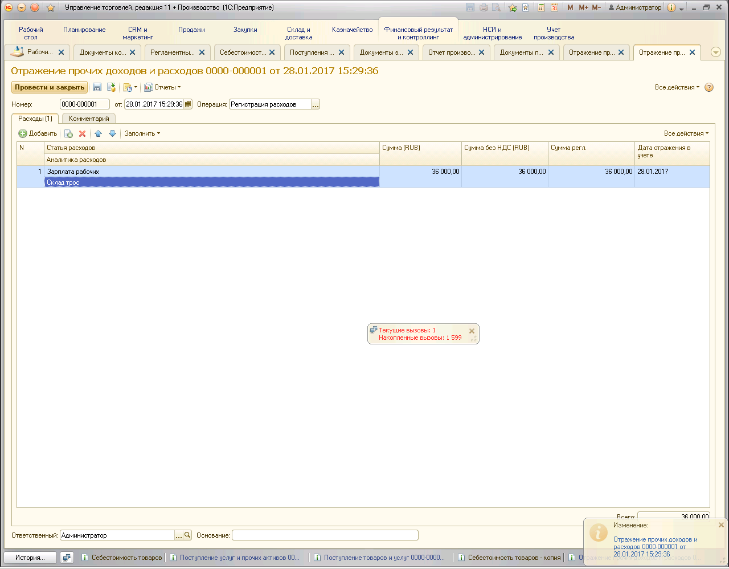
Task: Click into the Основание input field
Action: [x=325, y=535]
